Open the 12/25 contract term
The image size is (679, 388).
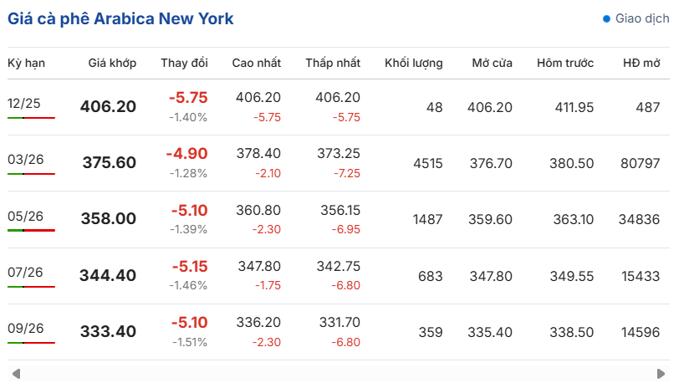pyautogui.click(x=23, y=103)
